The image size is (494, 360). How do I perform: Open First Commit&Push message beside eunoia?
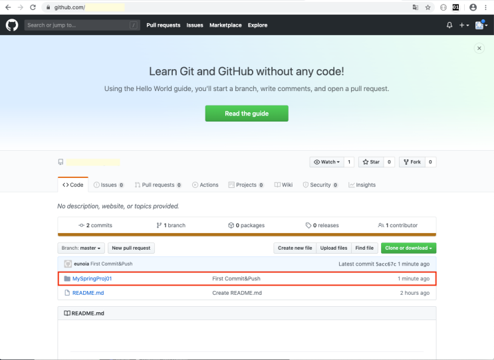[112, 264]
